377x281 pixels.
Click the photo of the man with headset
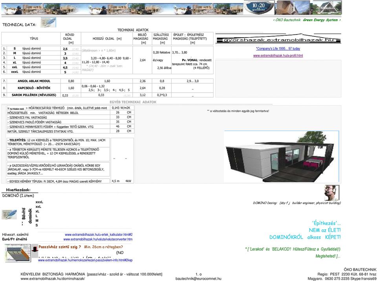(332, 193)
